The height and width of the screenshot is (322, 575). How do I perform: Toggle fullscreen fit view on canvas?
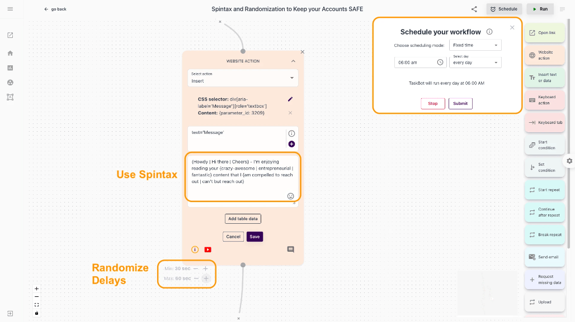click(37, 305)
